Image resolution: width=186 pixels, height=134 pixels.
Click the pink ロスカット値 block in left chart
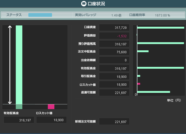point(51,107)
